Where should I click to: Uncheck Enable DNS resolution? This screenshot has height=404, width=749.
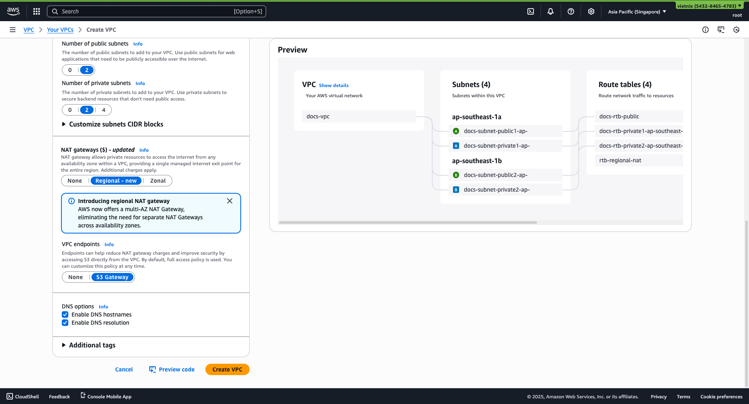pyautogui.click(x=65, y=323)
